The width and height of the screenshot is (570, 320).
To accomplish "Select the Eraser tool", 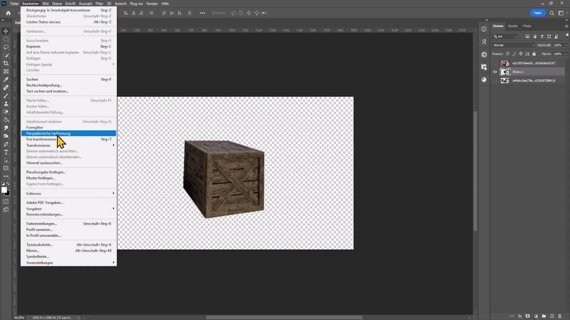I will [x=6, y=112].
